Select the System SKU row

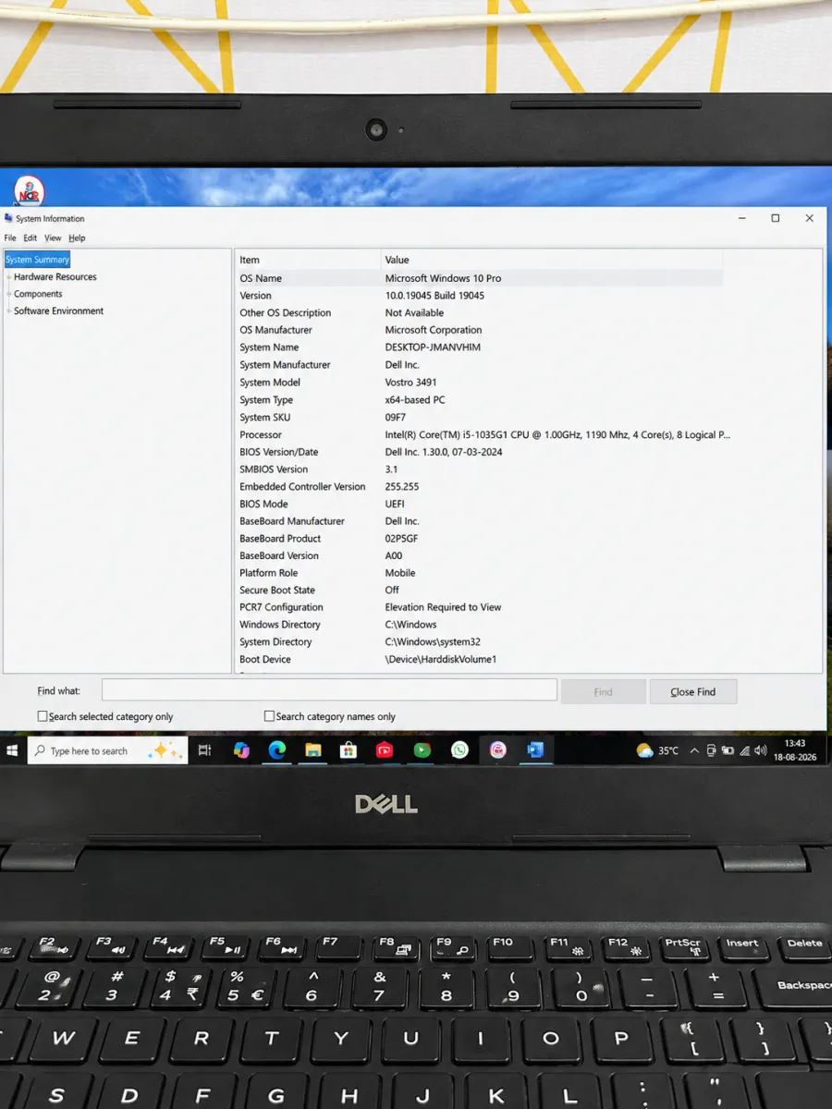coord(479,418)
